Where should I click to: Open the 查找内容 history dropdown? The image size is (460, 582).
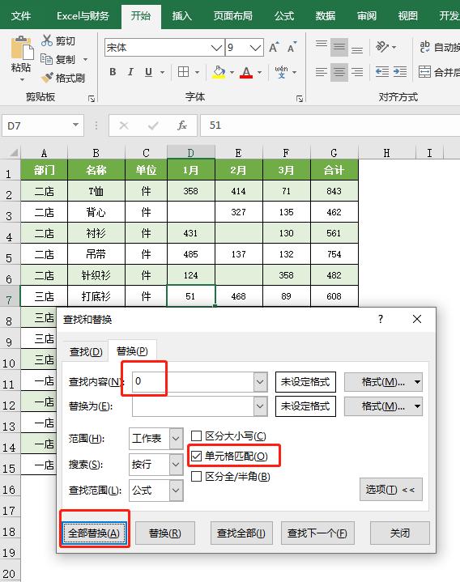pyautogui.click(x=260, y=381)
